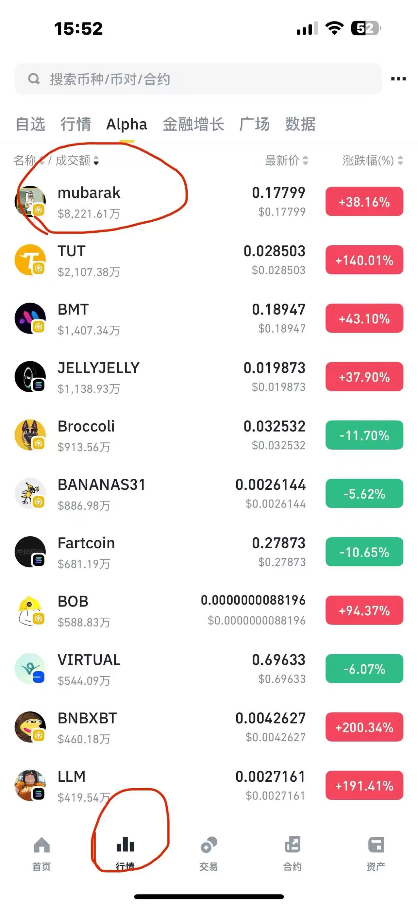418x907 pixels.
Task: Switch to the 自选 favorites tab
Action: 31,124
